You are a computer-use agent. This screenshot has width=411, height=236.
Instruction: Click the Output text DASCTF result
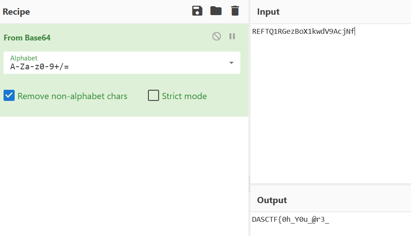(291, 220)
